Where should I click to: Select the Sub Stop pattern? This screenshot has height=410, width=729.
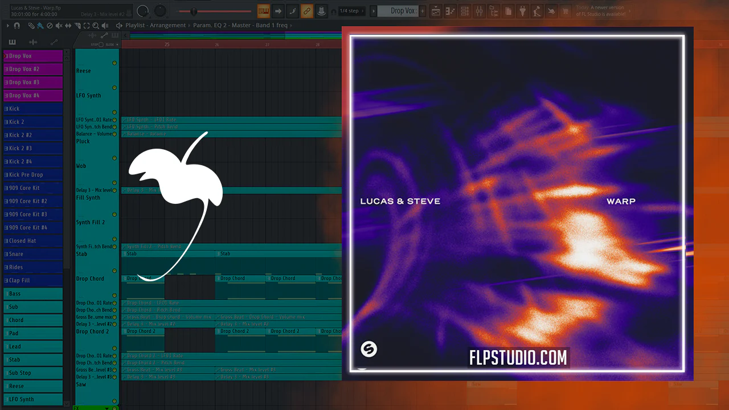tap(33, 373)
